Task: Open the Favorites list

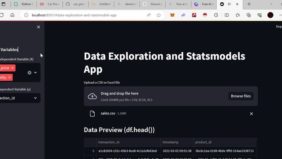Action: 238,15
